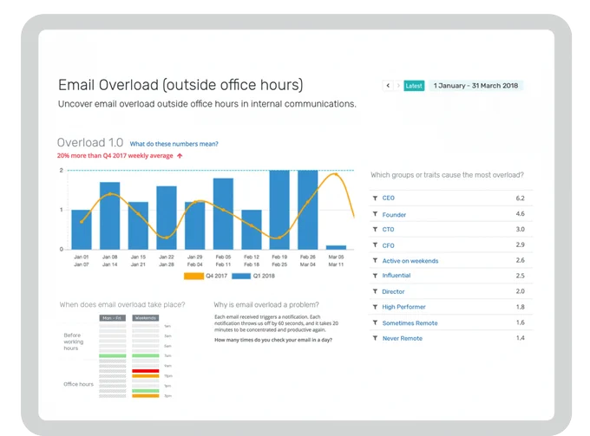The image size is (590, 436).
Task: Go to the previous period with left chevron
Action: [388, 86]
